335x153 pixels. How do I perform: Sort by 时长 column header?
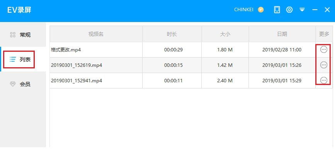(172, 34)
